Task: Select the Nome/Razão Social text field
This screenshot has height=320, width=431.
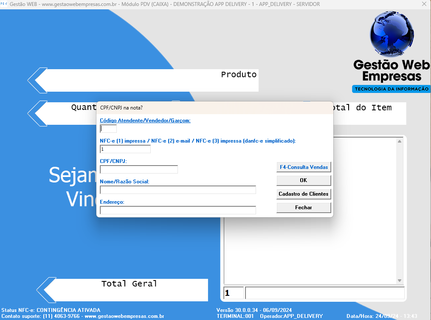Action: pyautogui.click(x=178, y=190)
